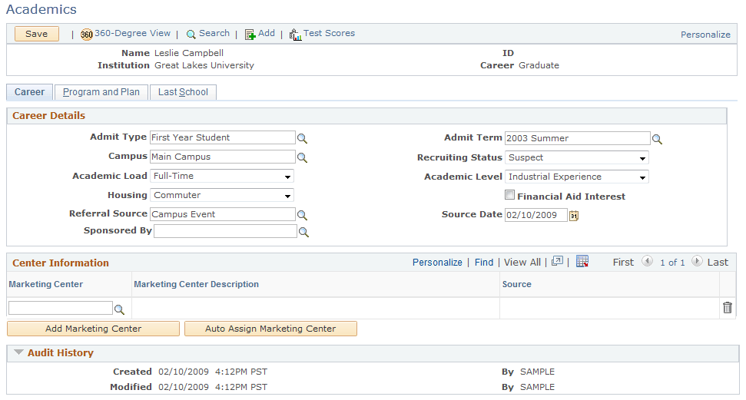Open Sponsored By lookup magnifier
746x400 pixels.
303,232
